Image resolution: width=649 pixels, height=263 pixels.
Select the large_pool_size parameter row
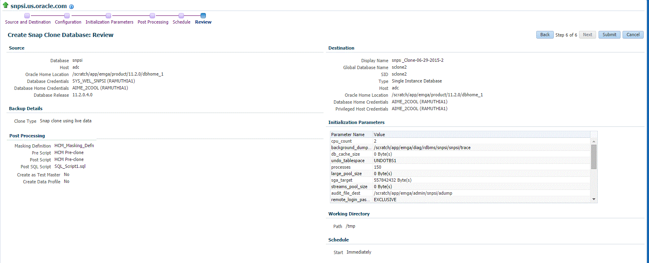coord(460,174)
